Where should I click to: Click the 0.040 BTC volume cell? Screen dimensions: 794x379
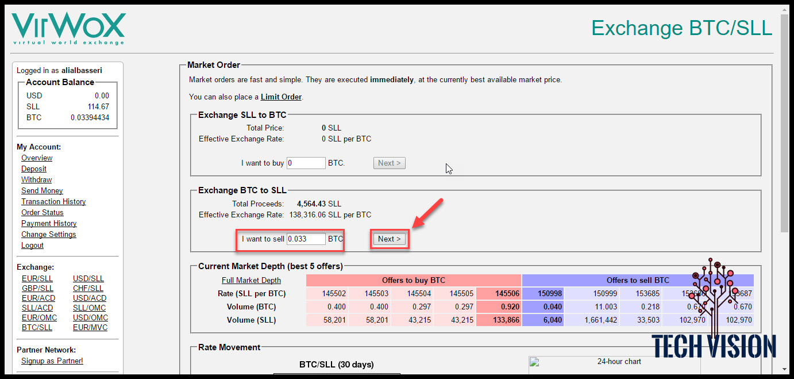pos(543,307)
